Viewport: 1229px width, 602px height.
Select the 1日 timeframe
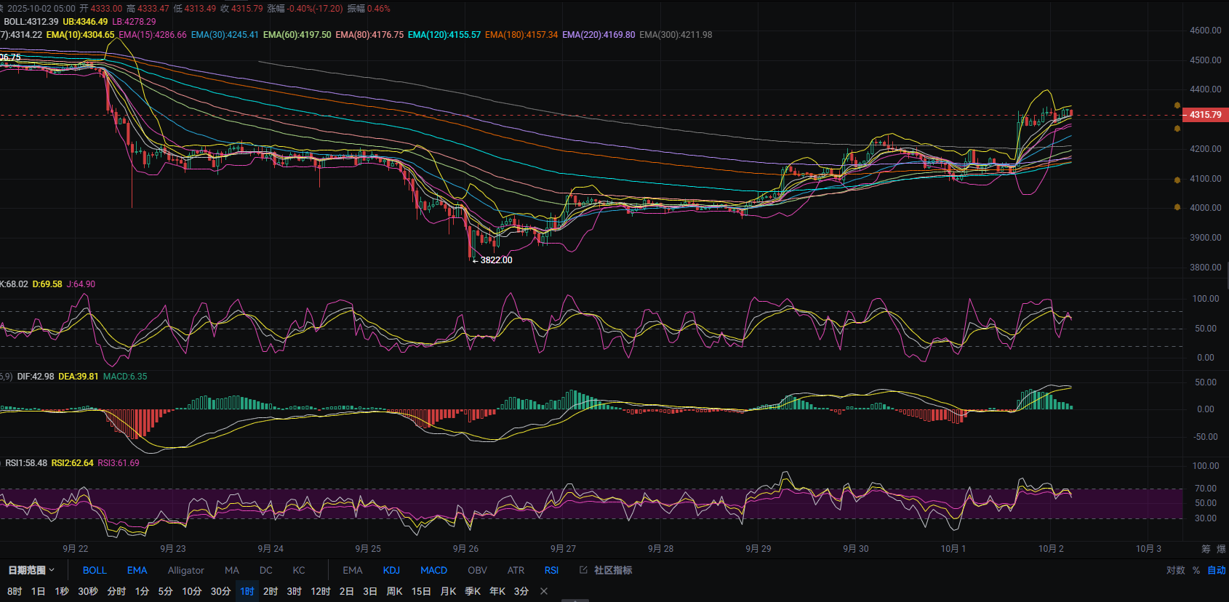pos(38,591)
